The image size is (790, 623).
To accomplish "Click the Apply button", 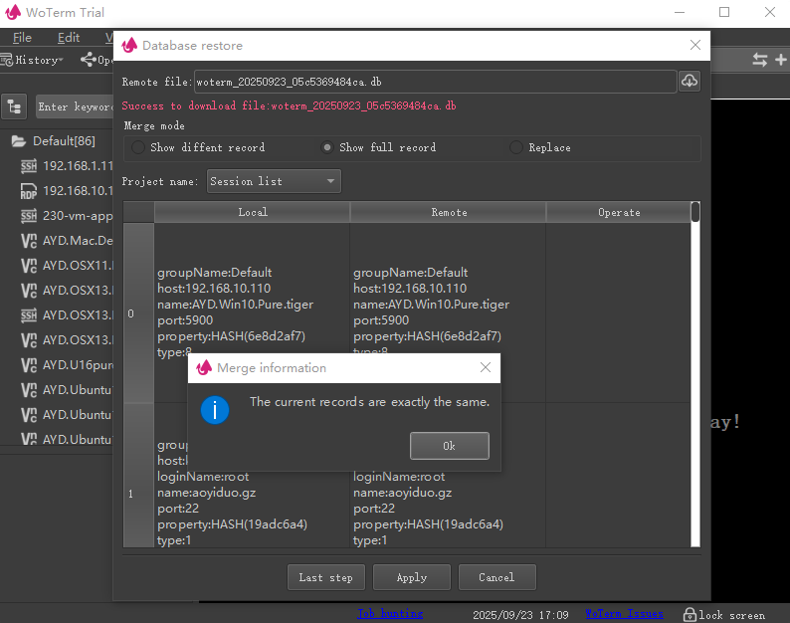I will (x=411, y=577).
